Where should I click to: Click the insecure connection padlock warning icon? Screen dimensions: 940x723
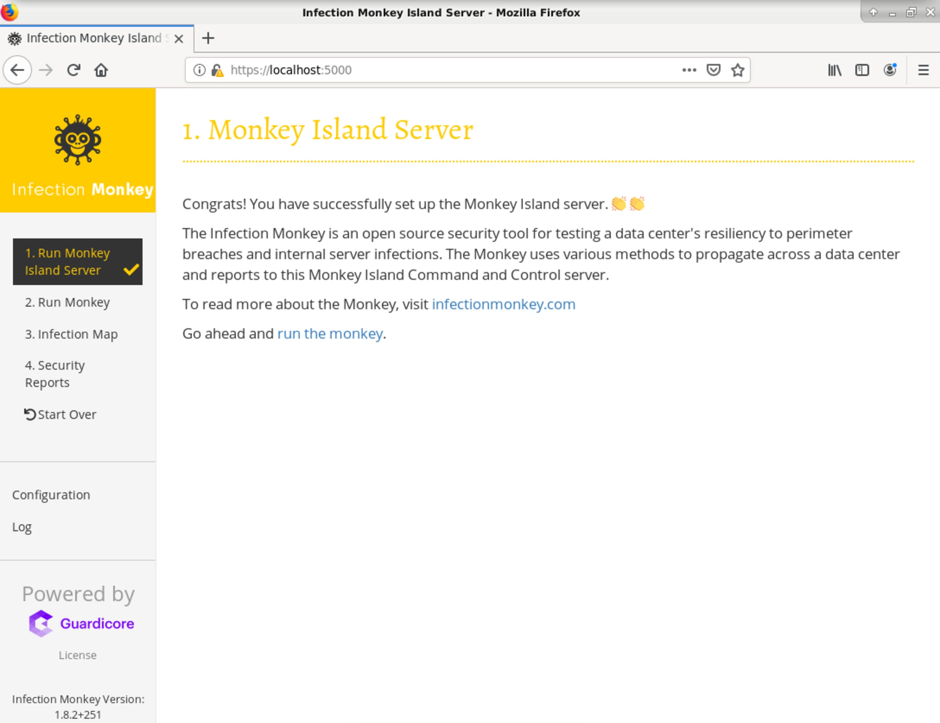[x=217, y=70]
